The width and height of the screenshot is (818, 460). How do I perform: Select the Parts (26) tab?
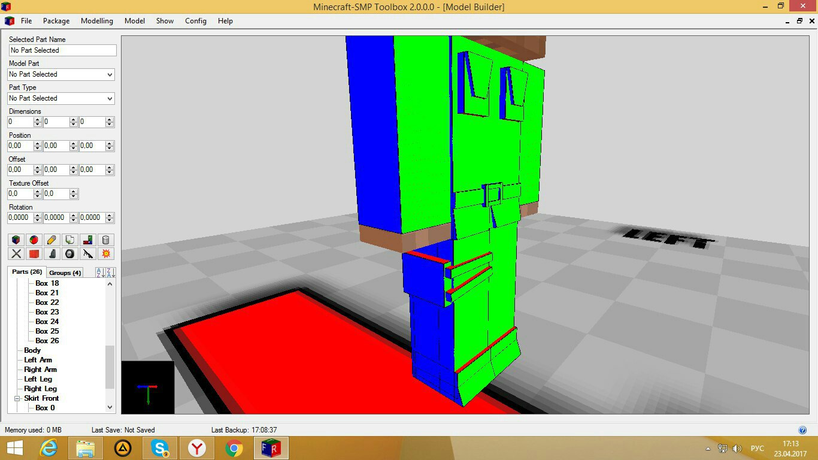coord(28,272)
